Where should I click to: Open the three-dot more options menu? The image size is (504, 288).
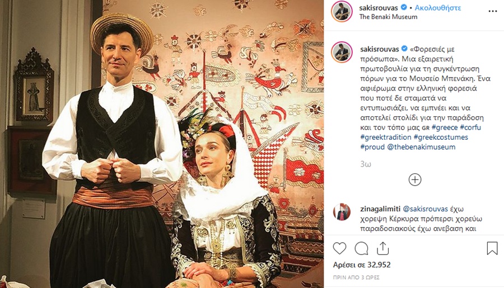pos(493,11)
